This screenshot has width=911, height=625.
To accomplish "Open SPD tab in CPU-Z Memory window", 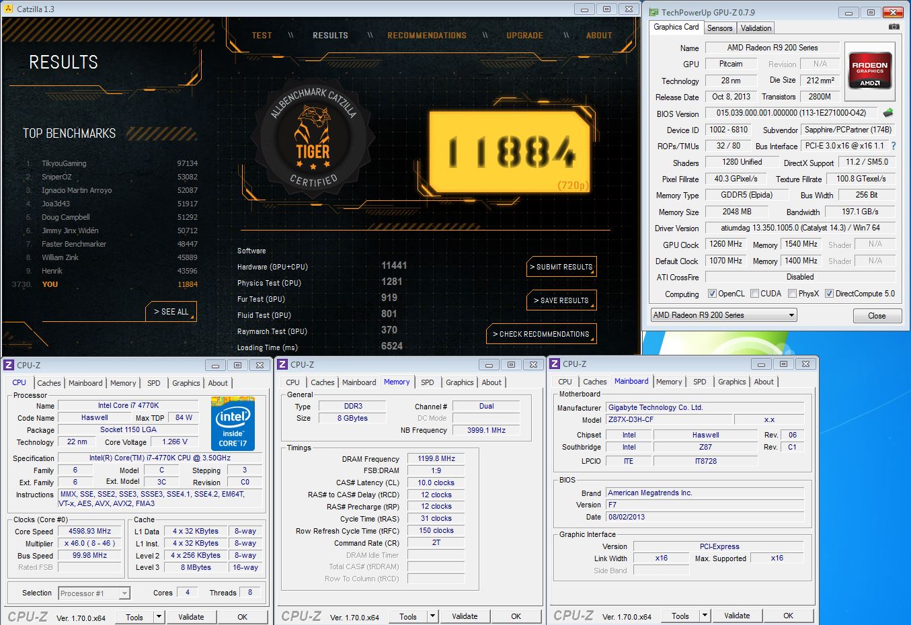I will 428,382.
